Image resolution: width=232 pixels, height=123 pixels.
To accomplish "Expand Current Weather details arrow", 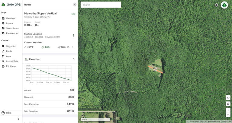I will 73,47.
